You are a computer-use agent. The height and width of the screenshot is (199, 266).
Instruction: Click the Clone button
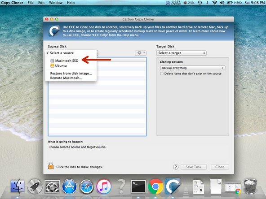220,167
